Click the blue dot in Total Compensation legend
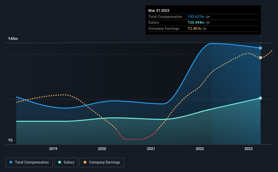Screen dimensions: 278x172 (x=11, y=162)
